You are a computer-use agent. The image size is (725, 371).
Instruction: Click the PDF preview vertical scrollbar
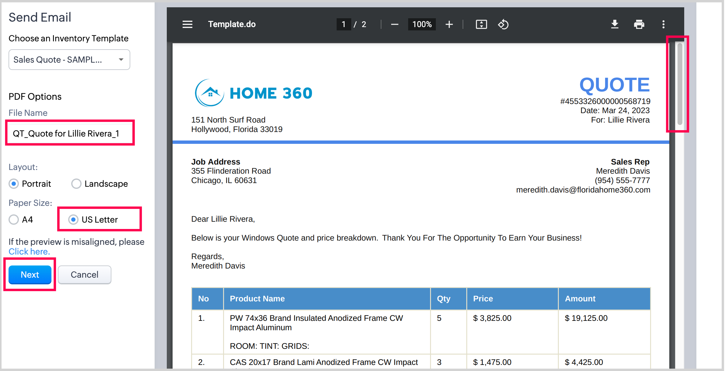coord(679,84)
